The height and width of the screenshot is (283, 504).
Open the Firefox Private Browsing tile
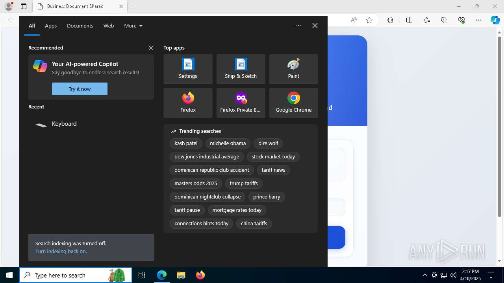tap(241, 103)
